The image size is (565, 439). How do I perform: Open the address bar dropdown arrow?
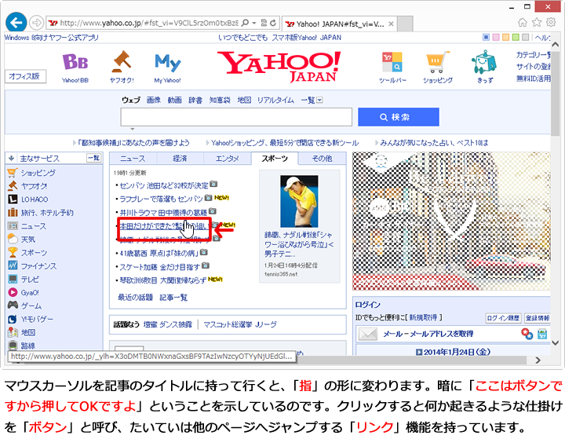tap(254, 23)
